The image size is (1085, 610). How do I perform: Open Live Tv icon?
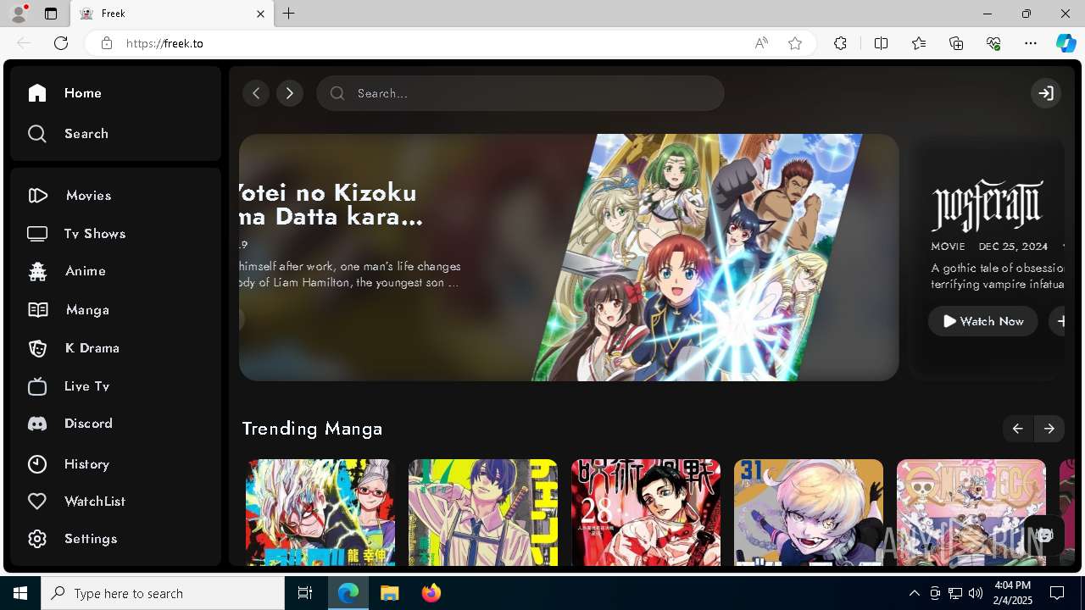click(36, 386)
